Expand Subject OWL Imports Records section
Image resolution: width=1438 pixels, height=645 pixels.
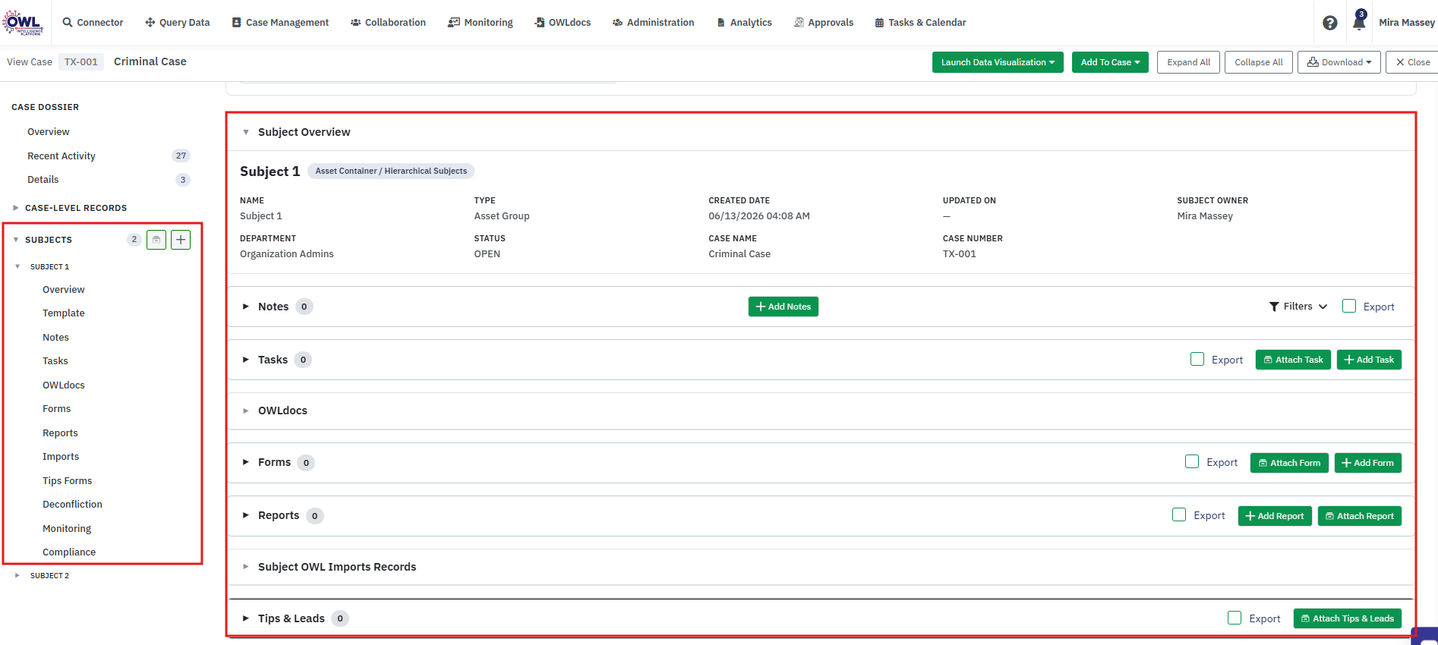point(246,567)
